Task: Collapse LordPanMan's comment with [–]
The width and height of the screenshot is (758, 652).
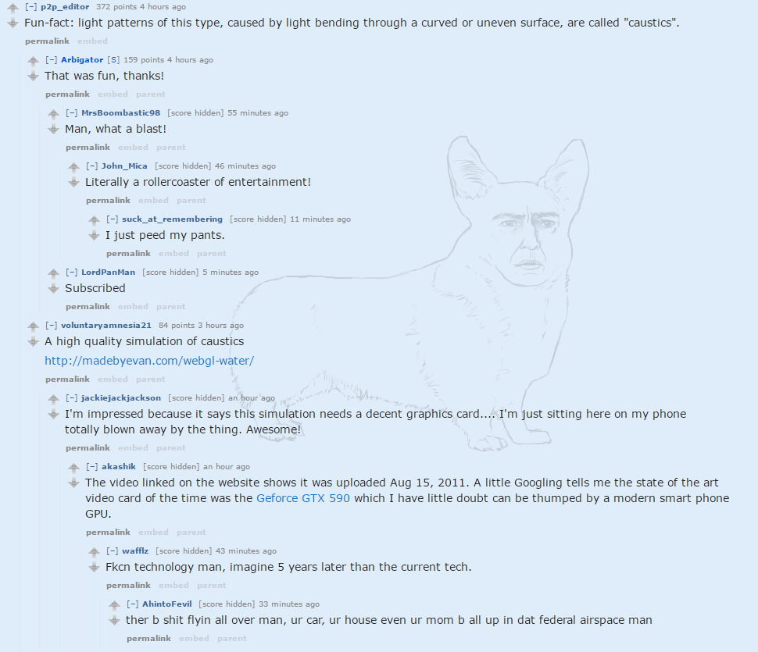Action: 72,272
